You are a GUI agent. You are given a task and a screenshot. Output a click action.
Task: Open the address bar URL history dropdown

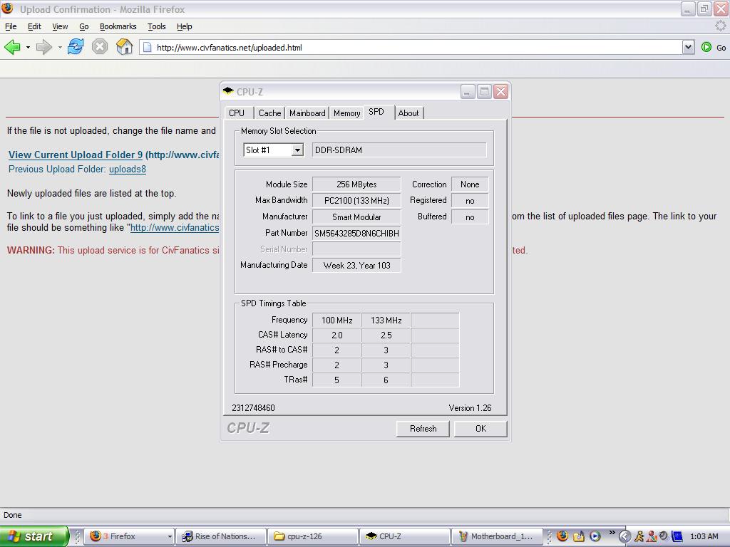coord(688,47)
